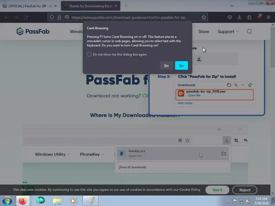Bookmark this page with star icon
Image resolution: width=275 pixels, height=206 pixels.
pyautogui.click(x=204, y=17)
